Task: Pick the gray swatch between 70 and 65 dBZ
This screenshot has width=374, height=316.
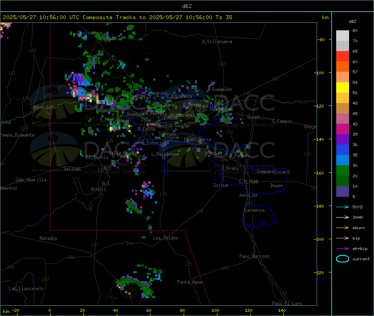Action: [x=342, y=46]
